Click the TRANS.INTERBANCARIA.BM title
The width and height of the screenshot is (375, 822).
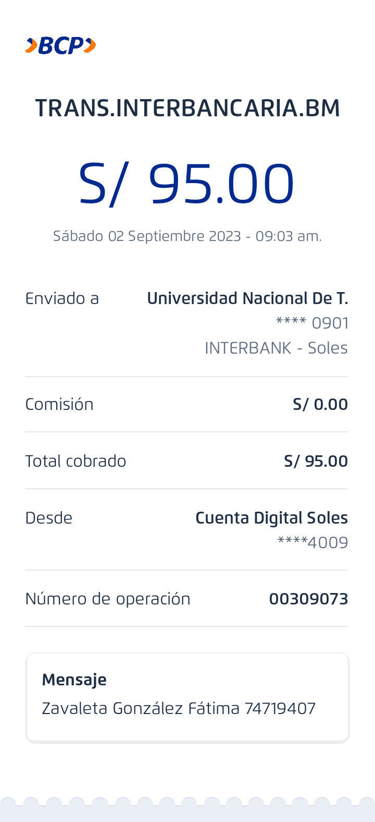[187, 108]
